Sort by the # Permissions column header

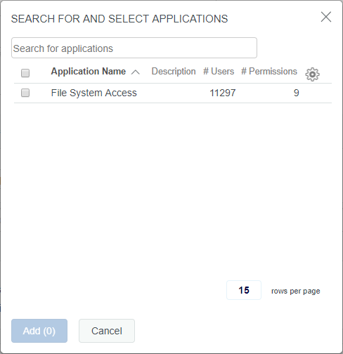point(269,72)
